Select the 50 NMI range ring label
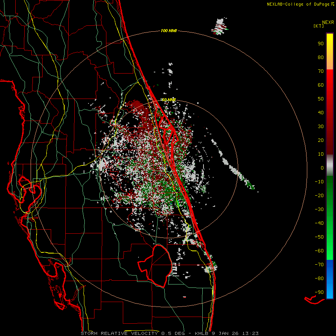Viewport: 336px width, 336px height. 169,100
